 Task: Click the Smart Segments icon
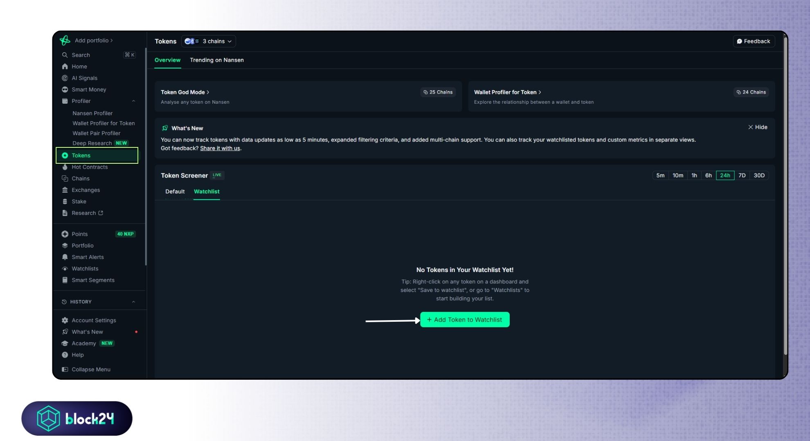click(x=65, y=280)
